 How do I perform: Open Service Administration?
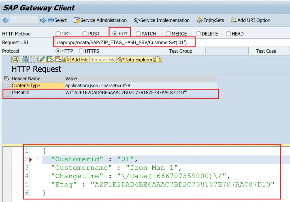tap(100, 20)
